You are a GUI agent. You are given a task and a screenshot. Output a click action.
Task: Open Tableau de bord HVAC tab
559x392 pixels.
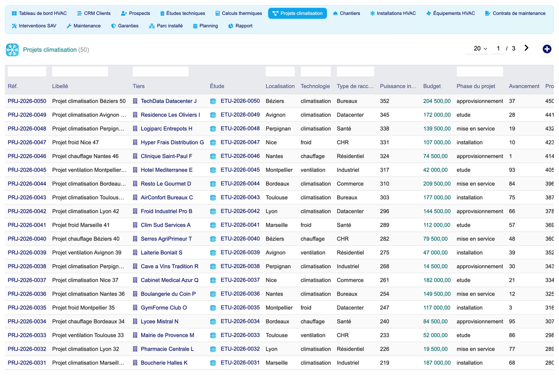click(x=39, y=14)
